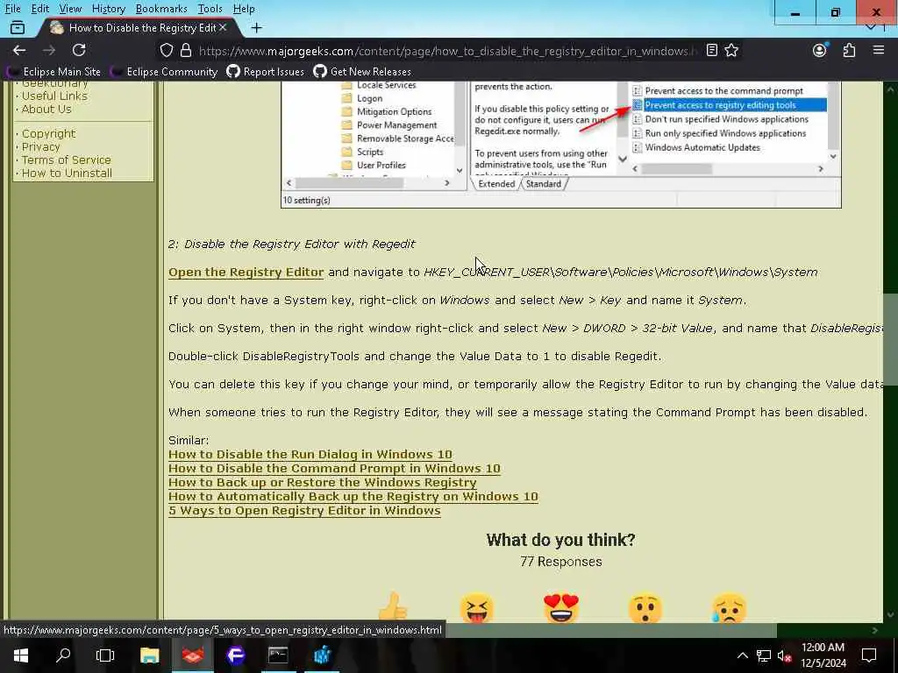Click the site security padlock icon
The height and width of the screenshot is (673, 898).
(x=186, y=50)
